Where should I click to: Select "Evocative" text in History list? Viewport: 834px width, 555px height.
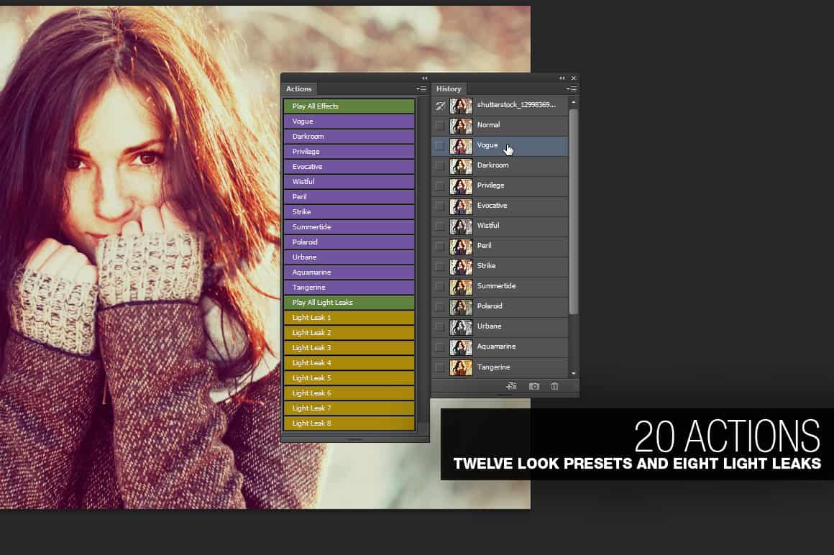click(x=492, y=206)
